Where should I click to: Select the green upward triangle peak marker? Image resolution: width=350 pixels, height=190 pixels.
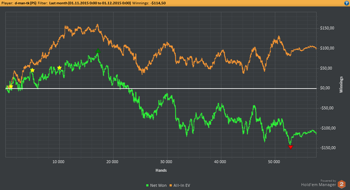point(98,51)
